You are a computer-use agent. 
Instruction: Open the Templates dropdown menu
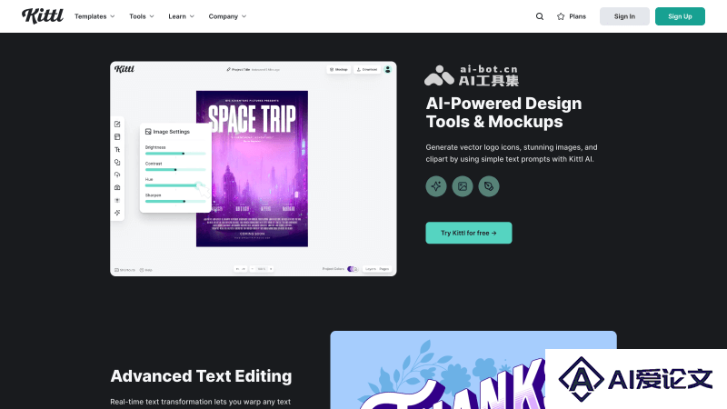(95, 16)
